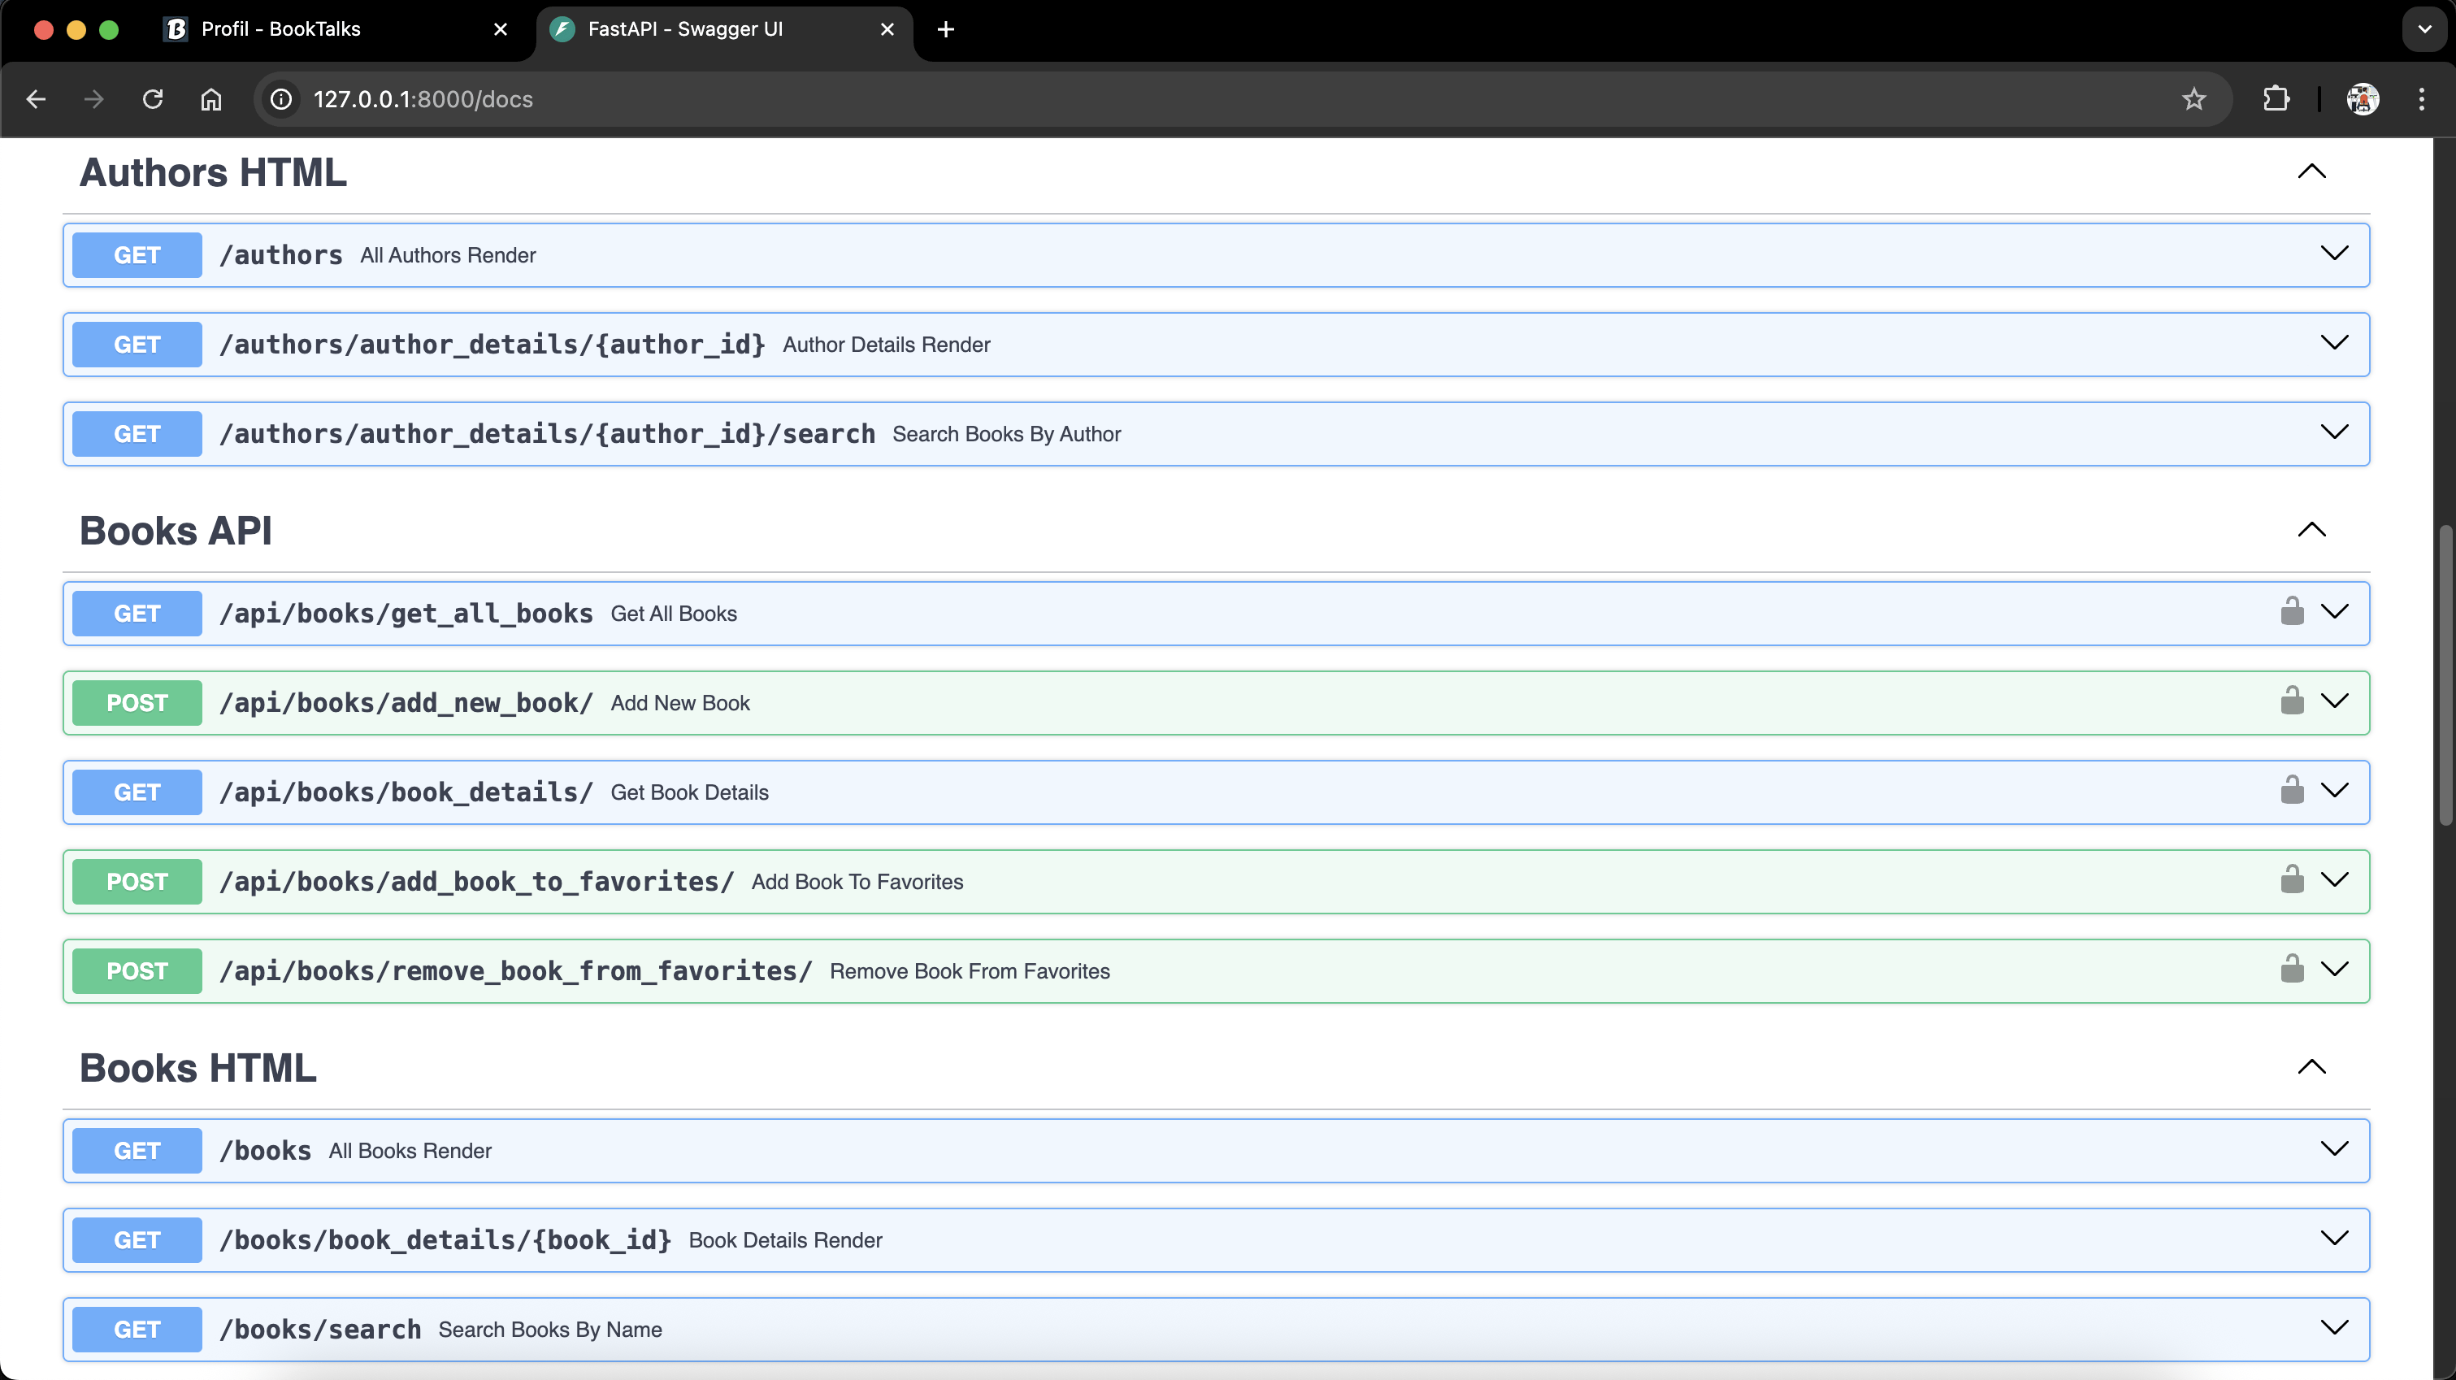Screen dimensions: 2456x1380
Task: Collapse the Authors HTML section
Action: tap(2311, 172)
